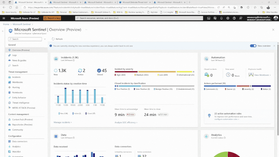Viewport: 279px width, 157px height.
Task: Open the notifications bell
Action: click(x=221, y=18)
